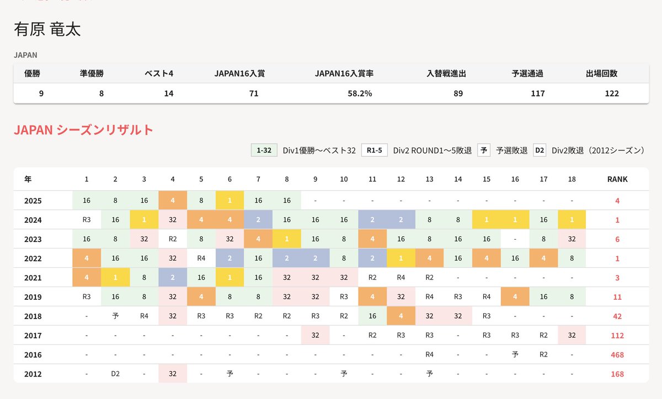Click the 2012 round 2 D2 cell
Image resolution: width=662 pixels, height=399 pixels.
point(115,374)
